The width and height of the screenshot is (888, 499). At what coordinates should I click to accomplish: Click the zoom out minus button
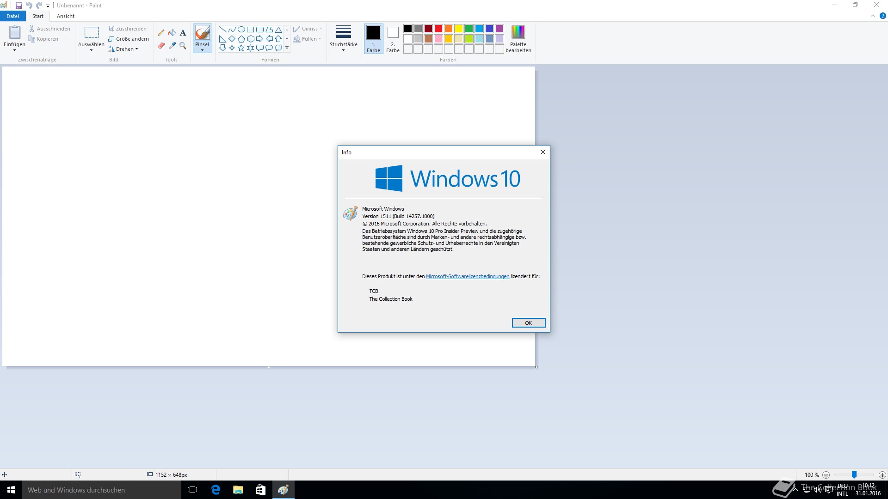tap(826, 475)
